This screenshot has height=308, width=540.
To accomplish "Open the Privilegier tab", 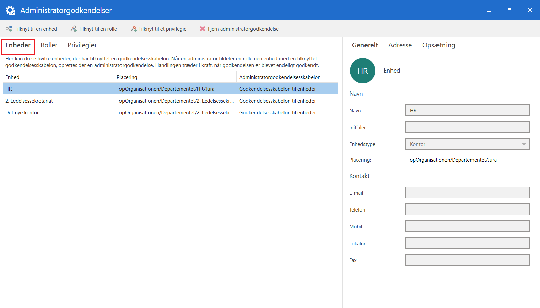I will 82,45.
